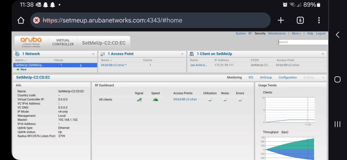Sort access points by Name column
The image size is (347, 160).
click(106, 60)
